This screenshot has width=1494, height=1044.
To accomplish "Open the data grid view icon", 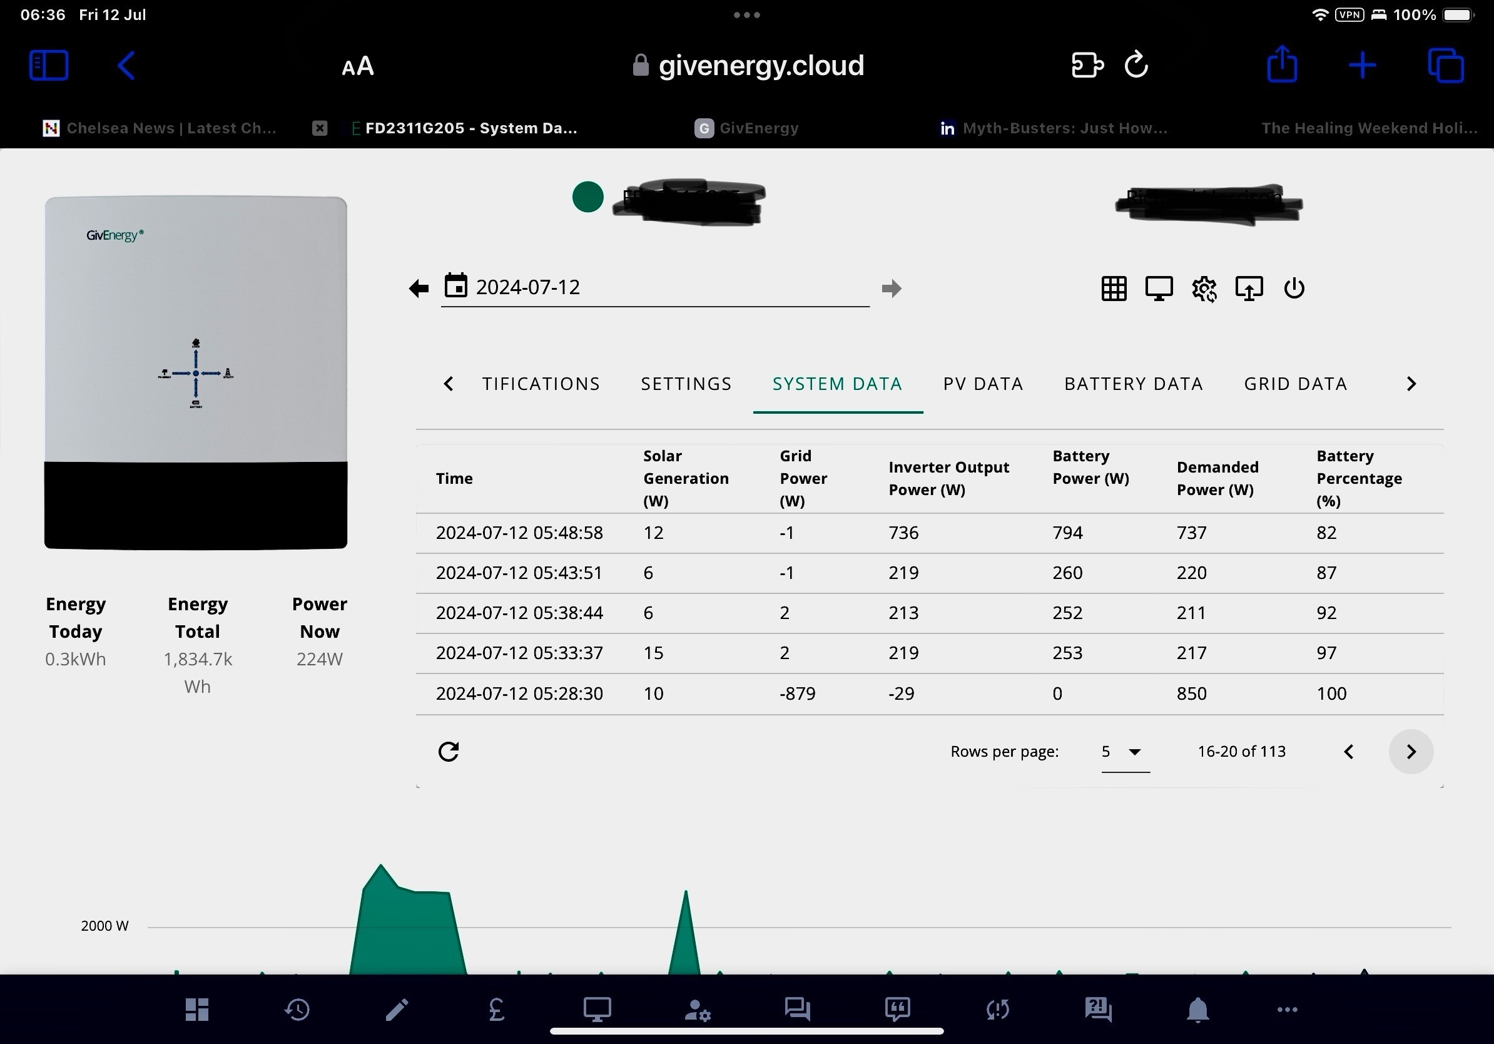I will pyautogui.click(x=1114, y=289).
